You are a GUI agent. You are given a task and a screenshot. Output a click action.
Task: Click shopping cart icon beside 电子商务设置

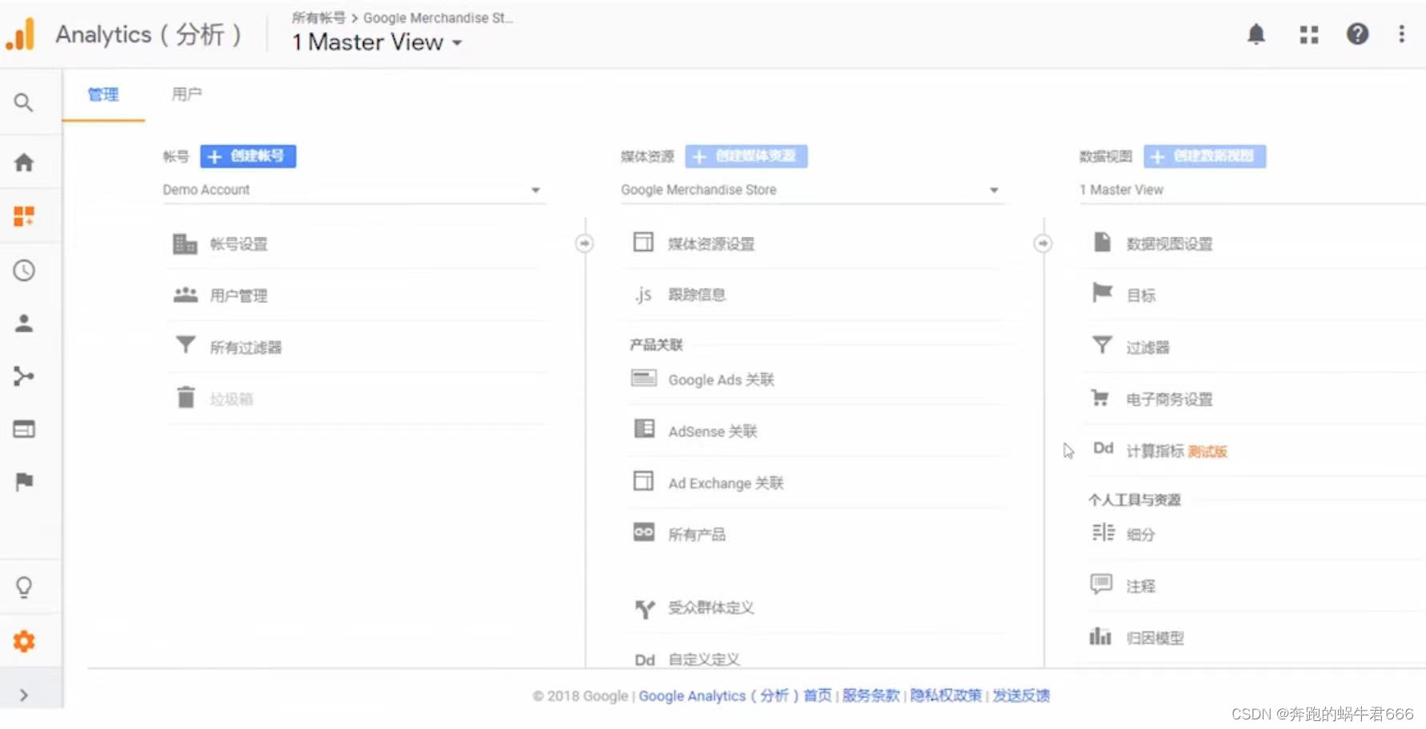1100,397
